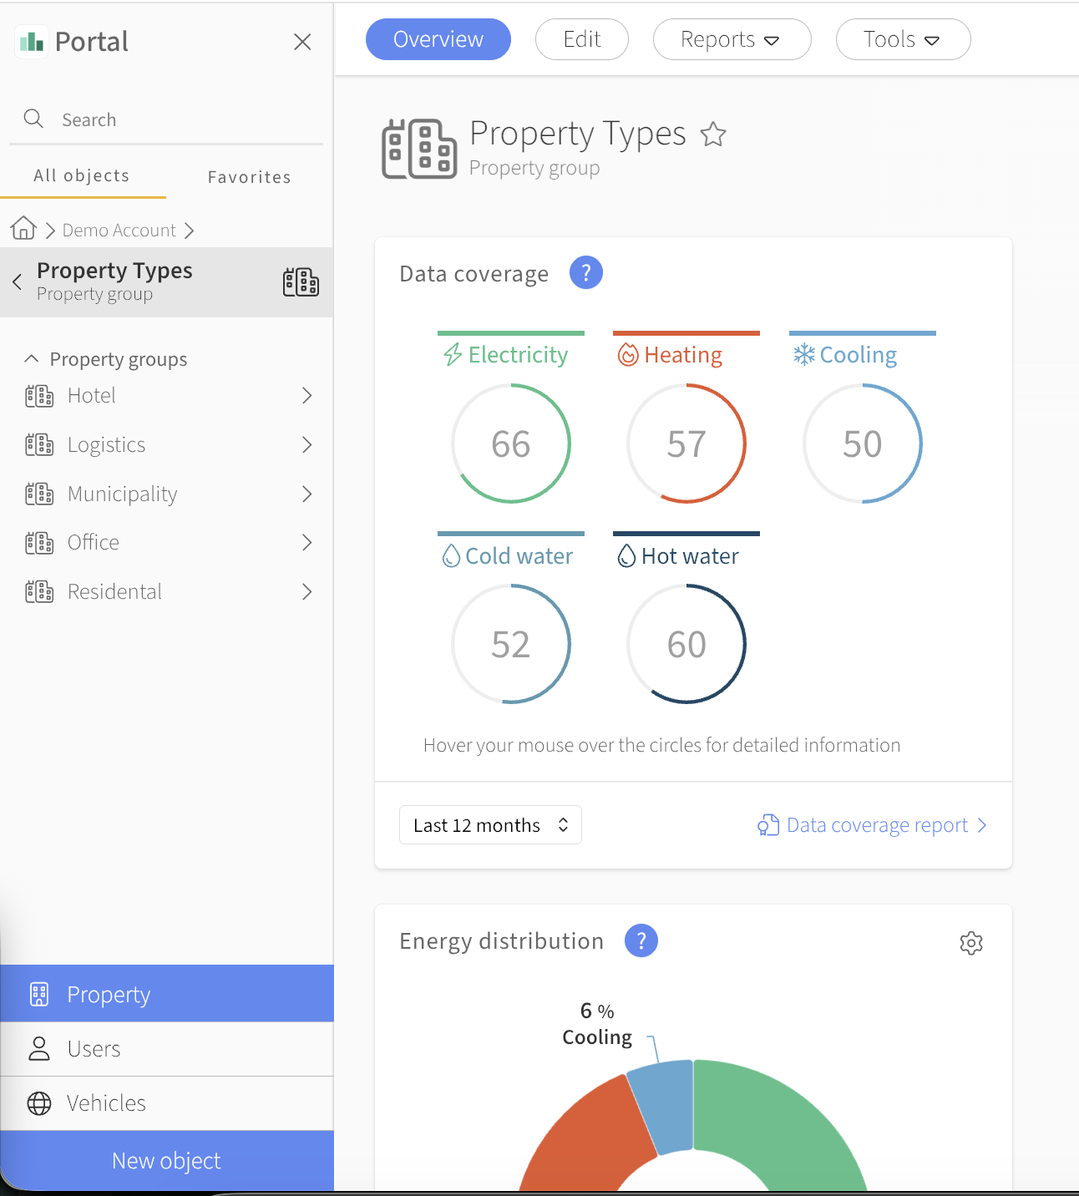
Task: Open Energy distribution gear settings
Action: tap(971, 943)
